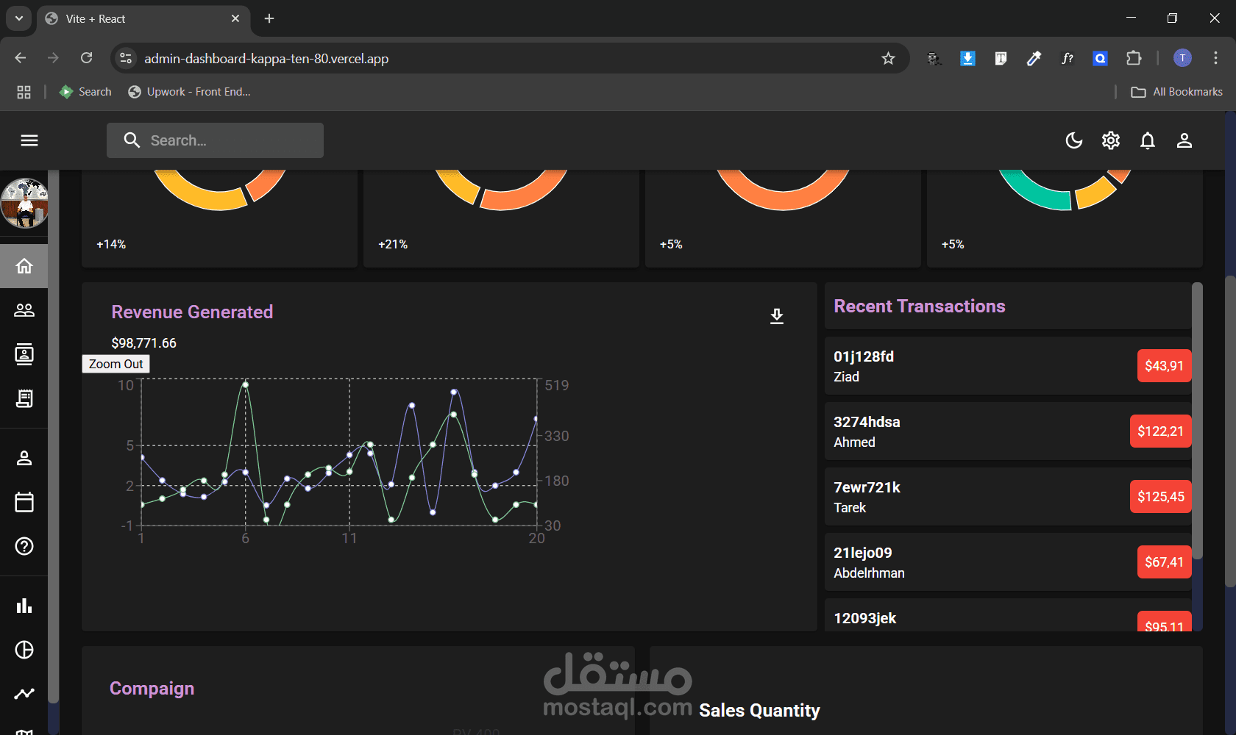Click the search input field
The image size is (1236, 735).
point(215,140)
